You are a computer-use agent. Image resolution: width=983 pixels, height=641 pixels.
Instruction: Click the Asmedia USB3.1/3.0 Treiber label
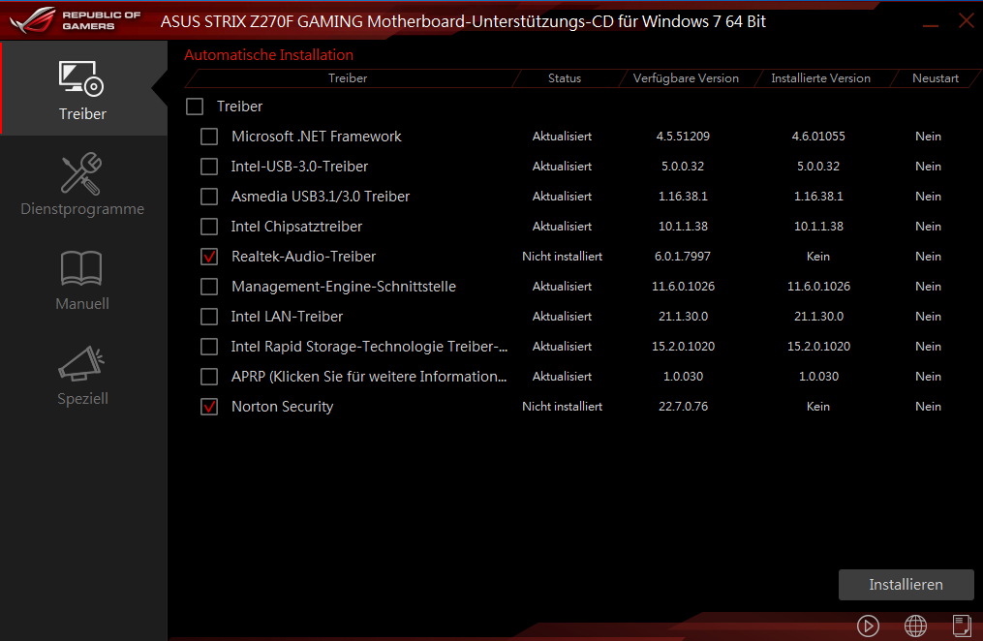(321, 197)
